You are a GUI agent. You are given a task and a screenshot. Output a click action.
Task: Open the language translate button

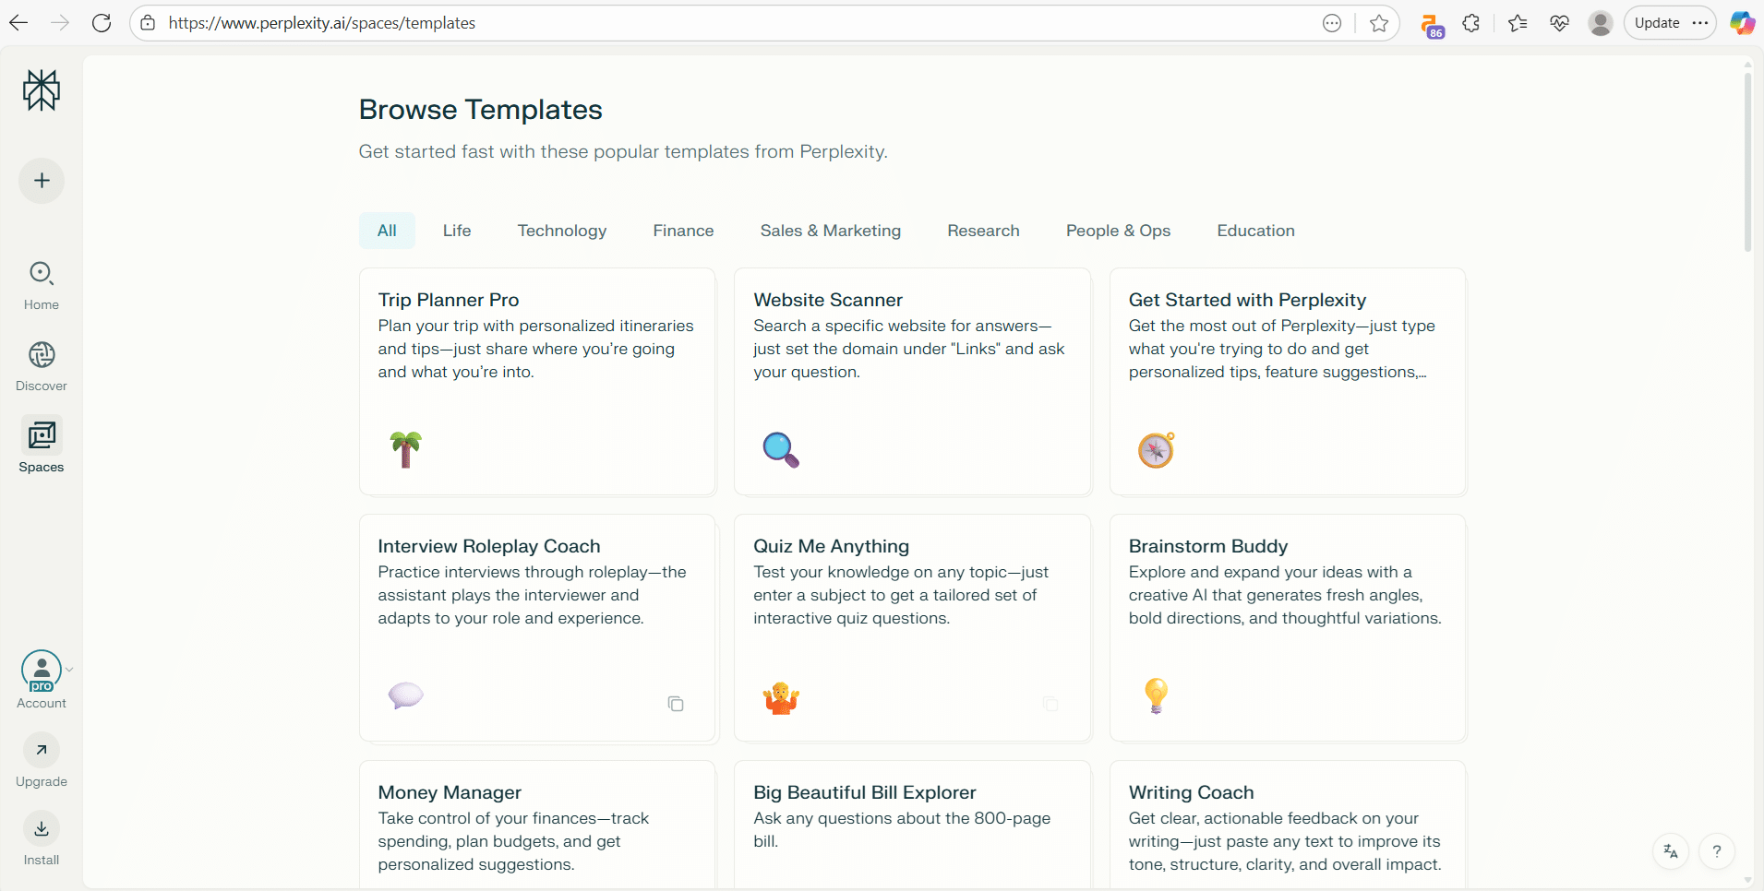point(1671,851)
